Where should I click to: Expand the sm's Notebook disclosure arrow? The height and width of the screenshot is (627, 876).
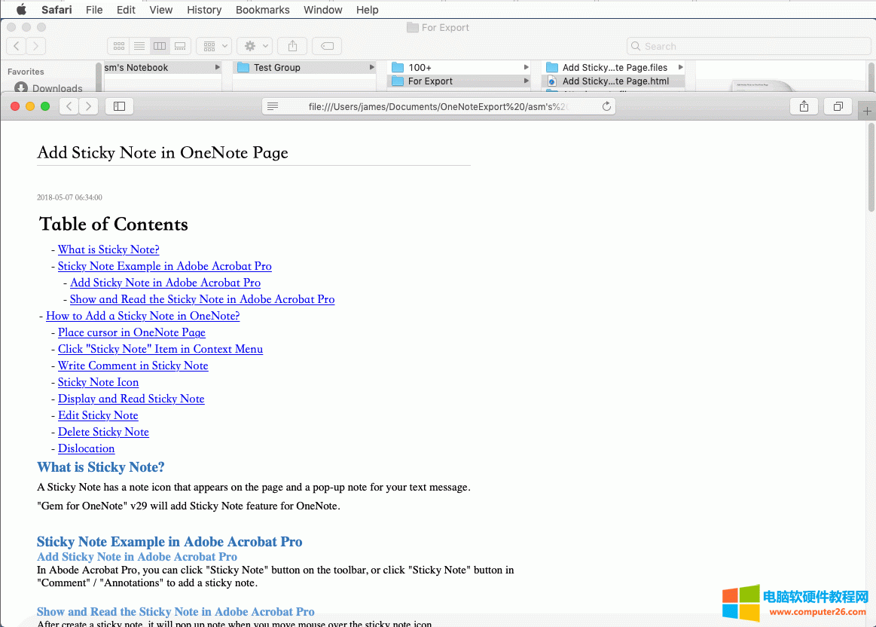pos(218,67)
